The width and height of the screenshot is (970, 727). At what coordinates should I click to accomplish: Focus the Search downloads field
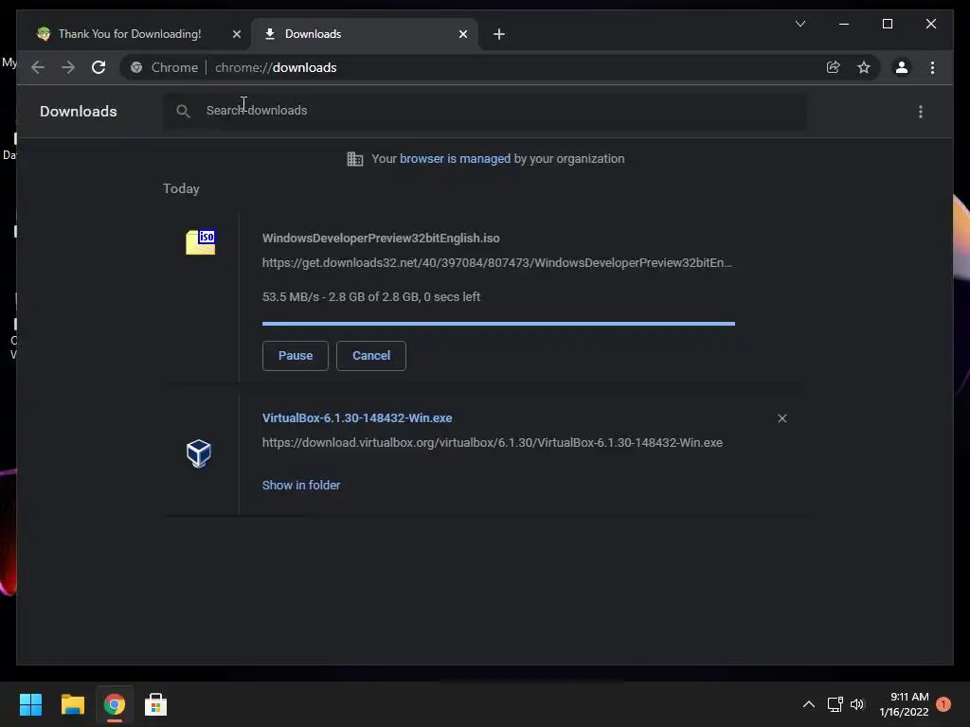click(x=485, y=111)
